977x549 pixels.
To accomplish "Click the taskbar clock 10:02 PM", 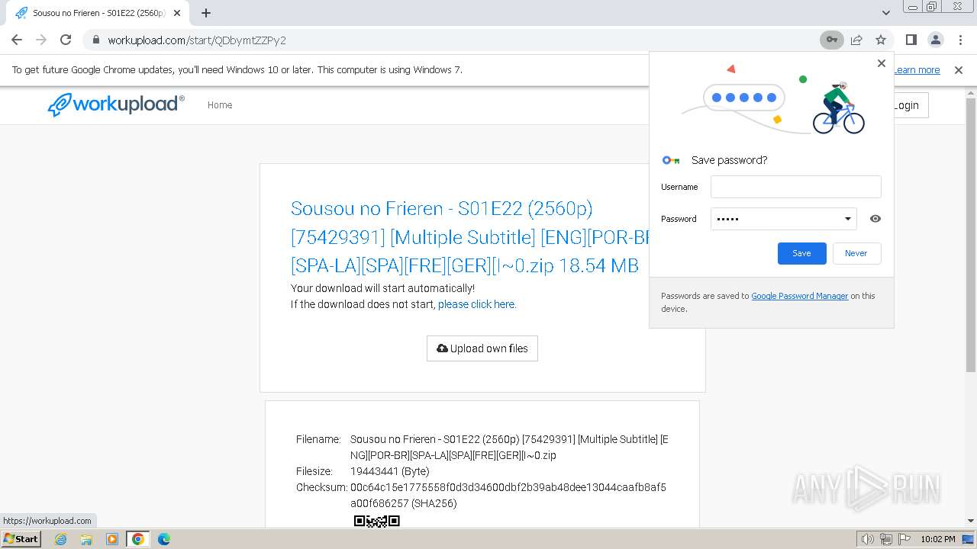I will pos(938,539).
